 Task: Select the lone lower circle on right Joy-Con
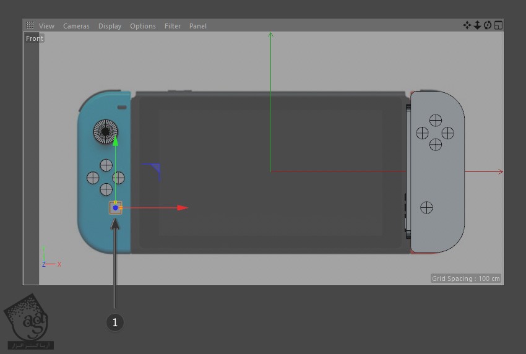(426, 207)
